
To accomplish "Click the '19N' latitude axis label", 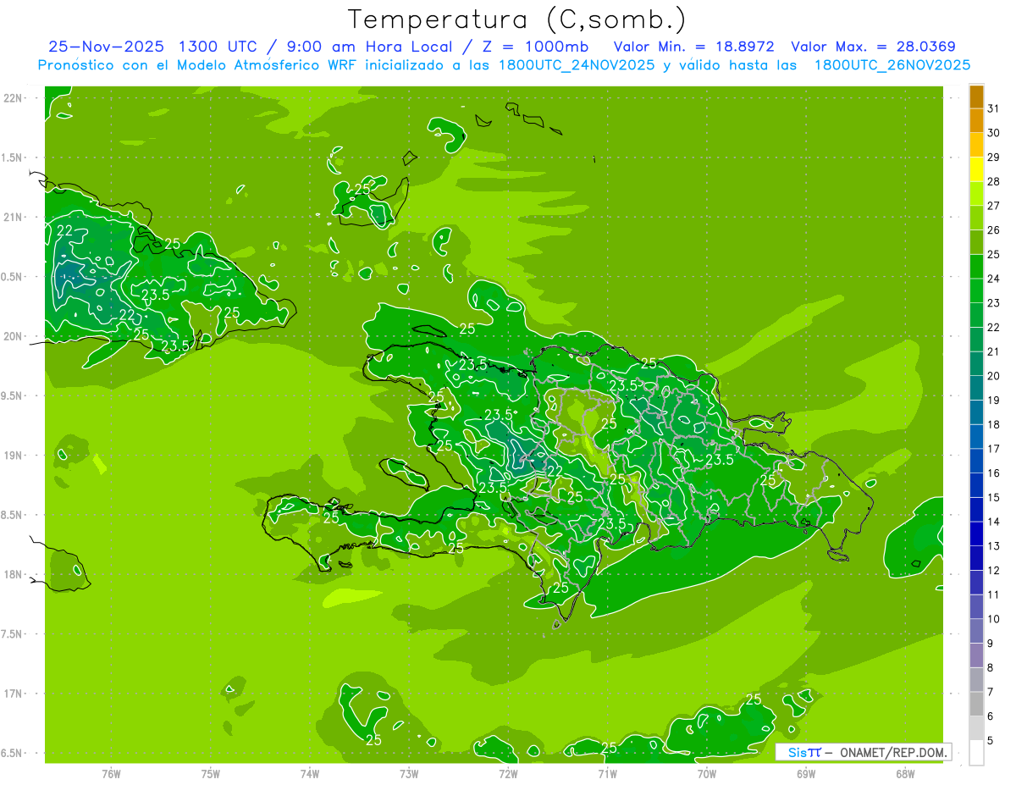I will tap(14, 455).
